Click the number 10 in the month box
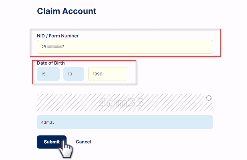 [x=70, y=74]
